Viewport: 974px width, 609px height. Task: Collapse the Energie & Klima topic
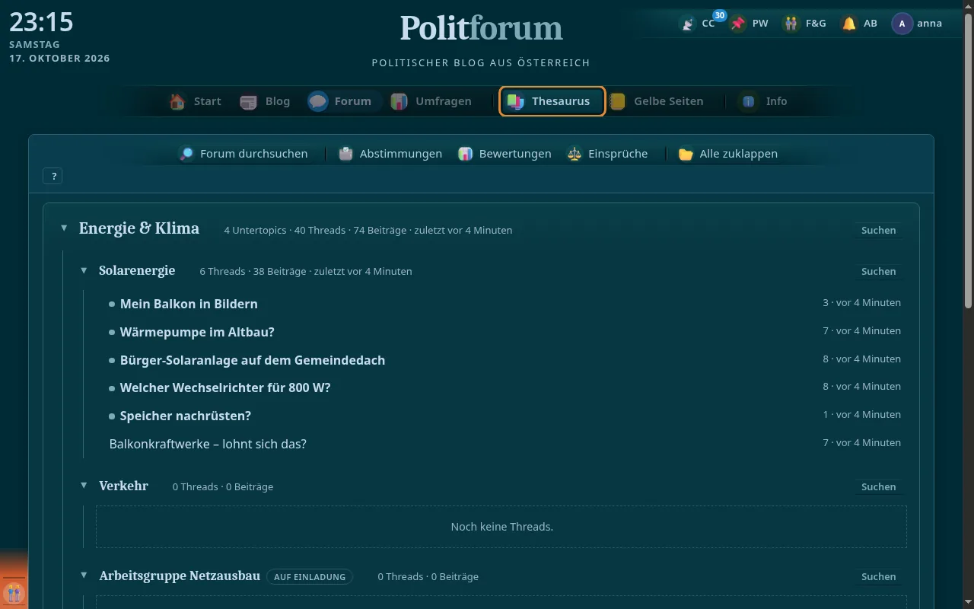(x=64, y=228)
